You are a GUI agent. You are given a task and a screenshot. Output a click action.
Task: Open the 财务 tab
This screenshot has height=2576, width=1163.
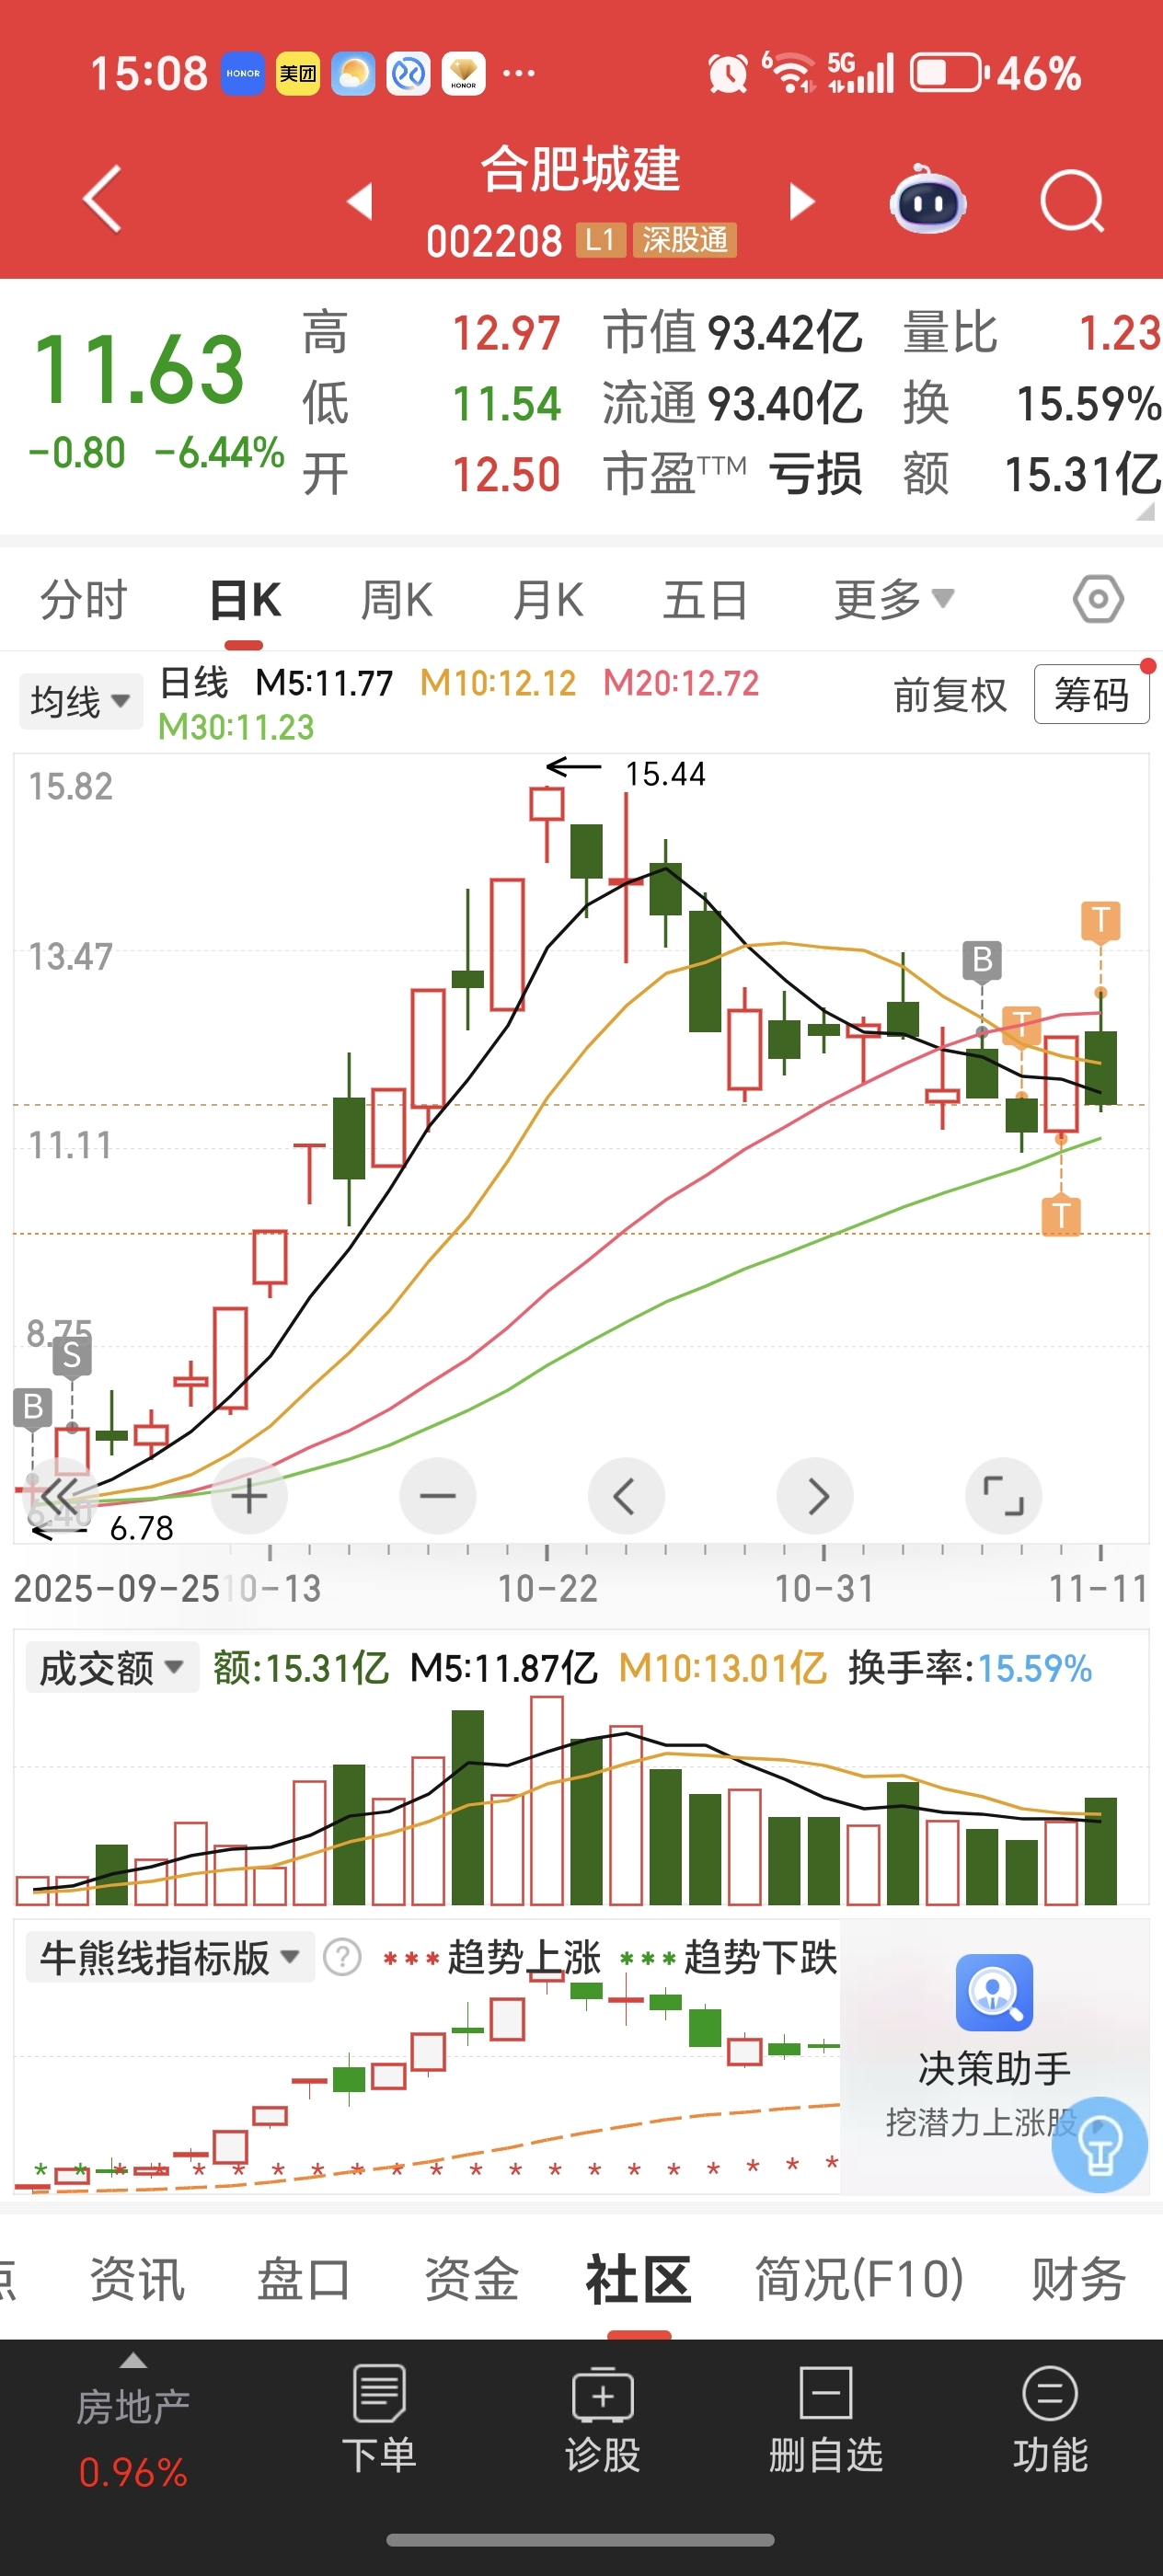click(1078, 2279)
